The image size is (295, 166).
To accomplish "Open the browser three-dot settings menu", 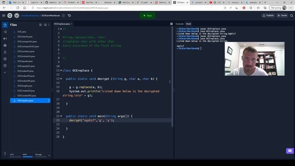I will [291, 8].
